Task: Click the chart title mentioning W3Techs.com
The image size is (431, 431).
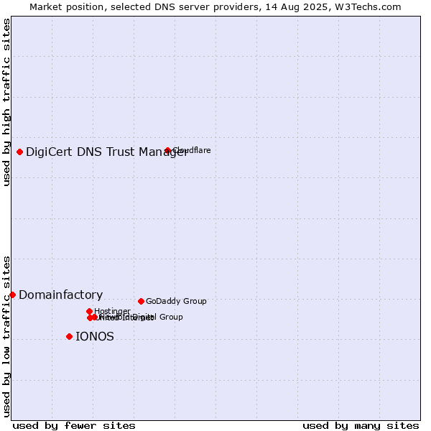Action: (215, 7)
